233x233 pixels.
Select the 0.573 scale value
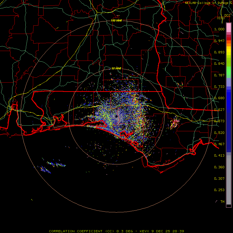pyautogui.click(x=219, y=121)
